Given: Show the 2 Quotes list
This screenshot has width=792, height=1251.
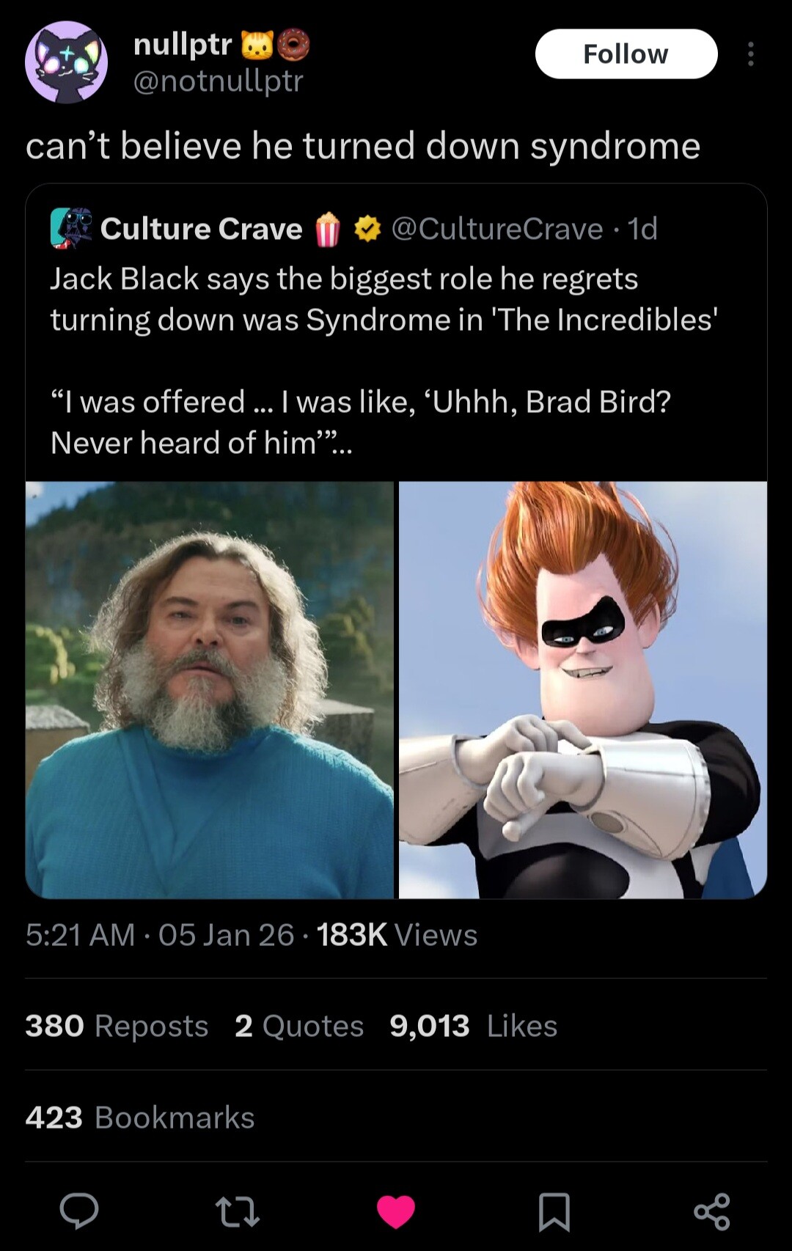Looking at the screenshot, I should (299, 1026).
